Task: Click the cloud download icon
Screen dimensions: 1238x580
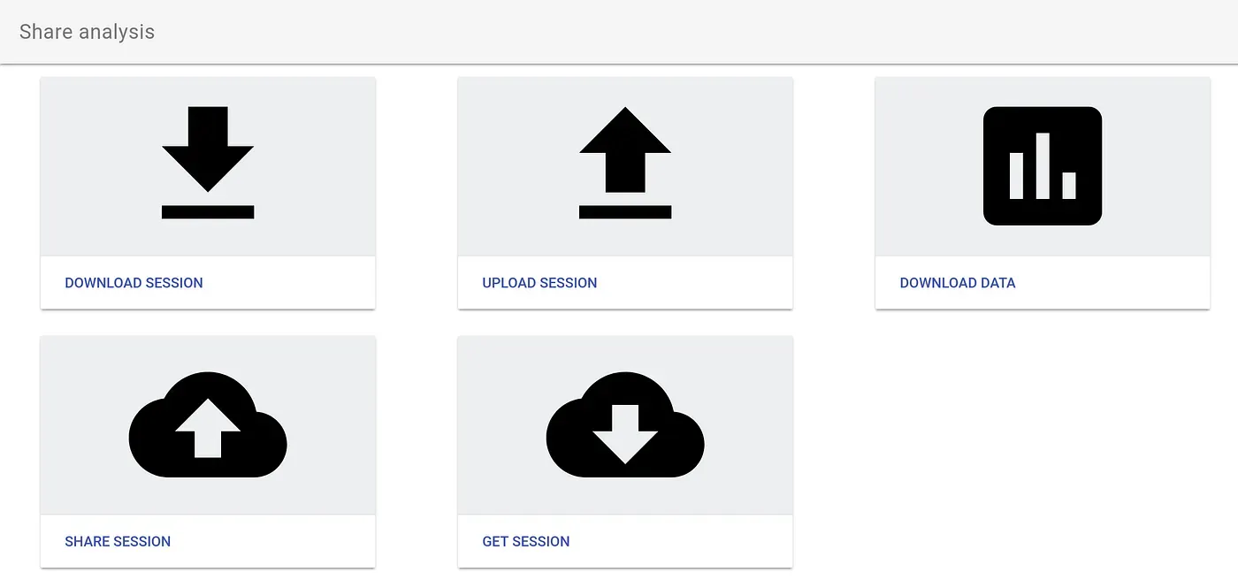Action: point(625,425)
